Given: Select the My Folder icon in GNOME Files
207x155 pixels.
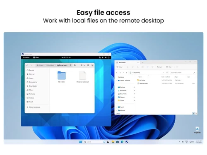Looking at the screenshot, I should [x=62, y=75].
